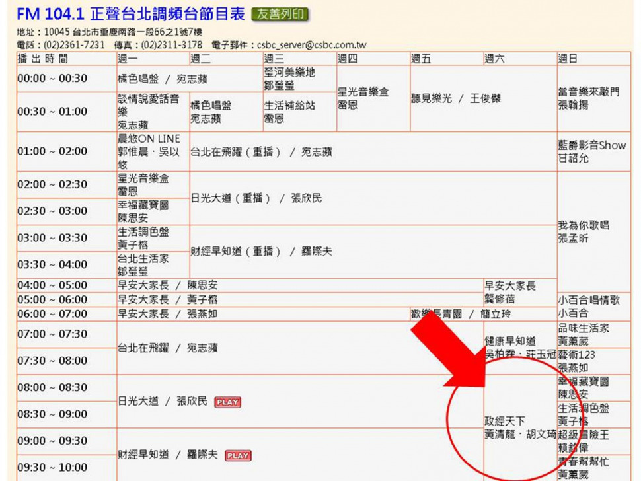The width and height of the screenshot is (641, 481).
Task: Select the 08:00 ~ 08:30 time slot
Action: point(67,387)
